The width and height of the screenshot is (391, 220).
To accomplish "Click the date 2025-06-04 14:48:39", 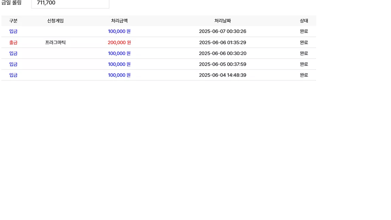I will (222, 75).
